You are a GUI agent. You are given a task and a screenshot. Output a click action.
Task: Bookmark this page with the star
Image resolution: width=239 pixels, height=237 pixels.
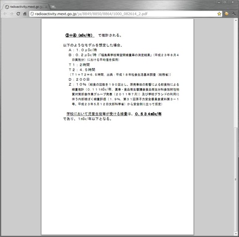pyautogui.click(x=219, y=14)
